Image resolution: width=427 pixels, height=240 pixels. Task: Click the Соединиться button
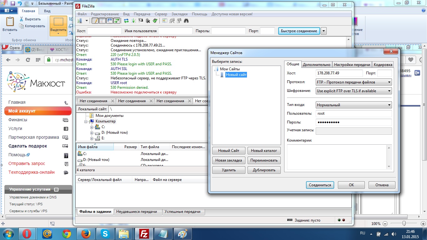point(320,185)
